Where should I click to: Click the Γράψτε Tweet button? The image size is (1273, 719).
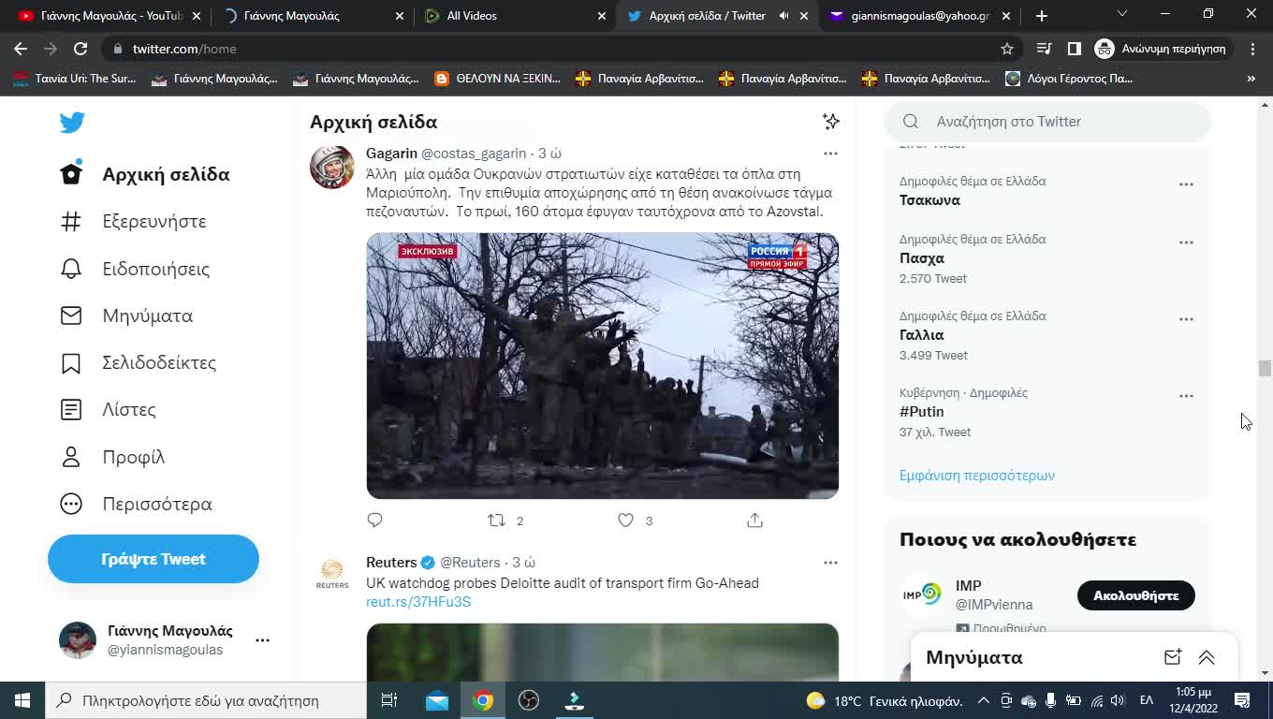(154, 559)
